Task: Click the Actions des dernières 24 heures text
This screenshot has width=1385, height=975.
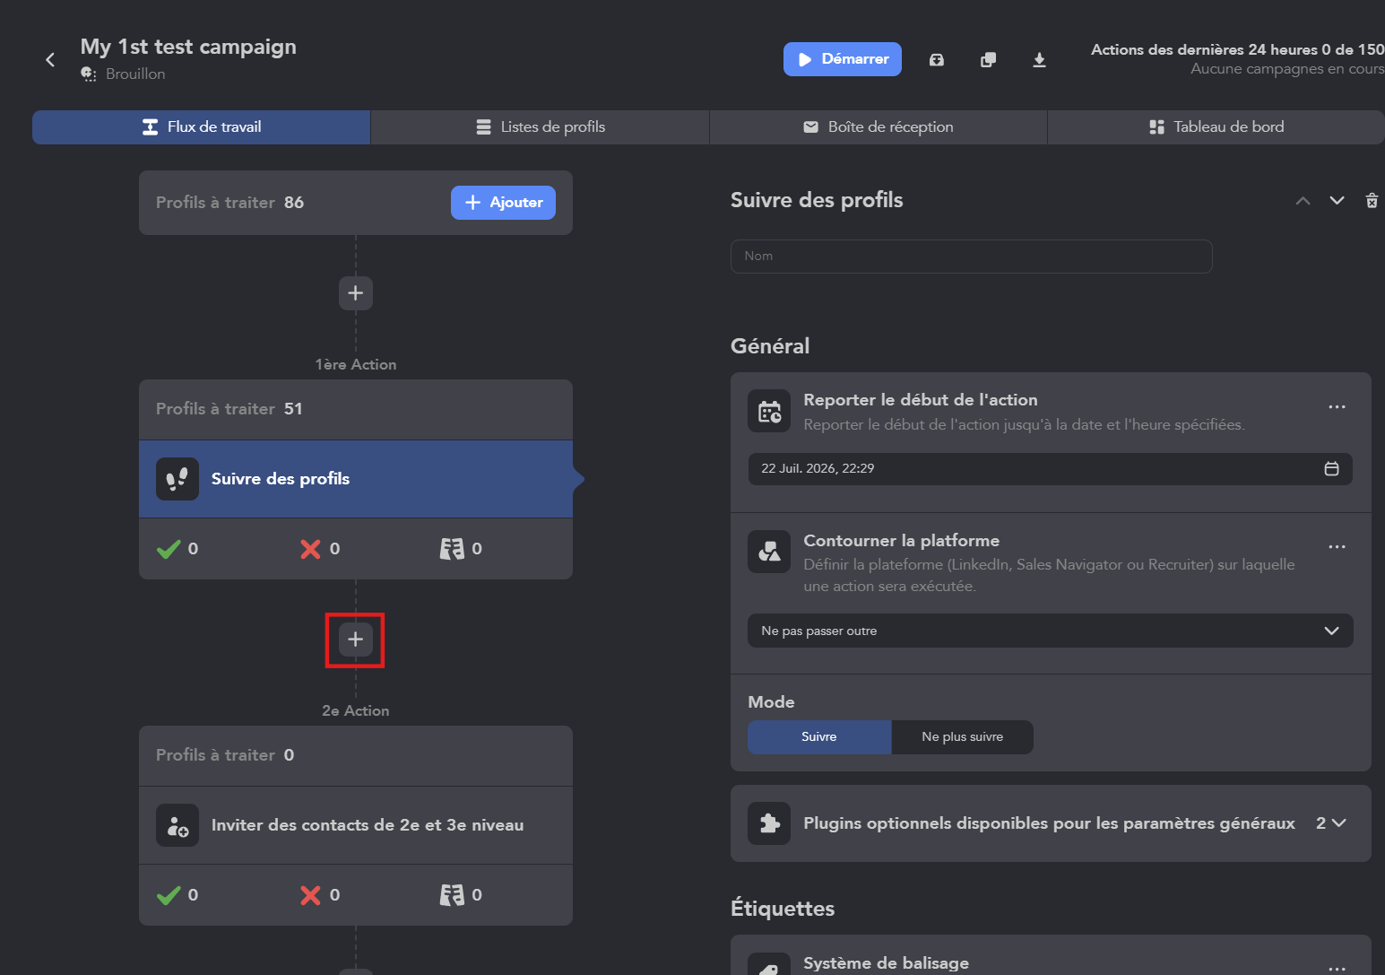Action: coord(1237,50)
